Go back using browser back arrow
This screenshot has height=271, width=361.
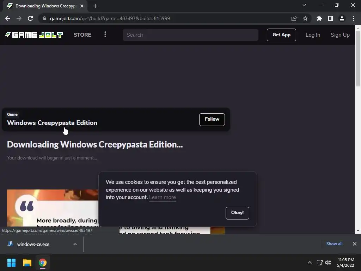8,18
